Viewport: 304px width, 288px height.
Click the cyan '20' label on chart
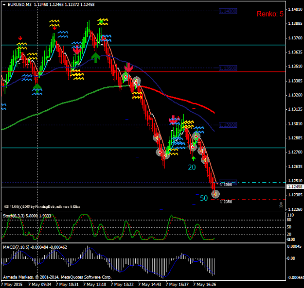pos(192,168)
